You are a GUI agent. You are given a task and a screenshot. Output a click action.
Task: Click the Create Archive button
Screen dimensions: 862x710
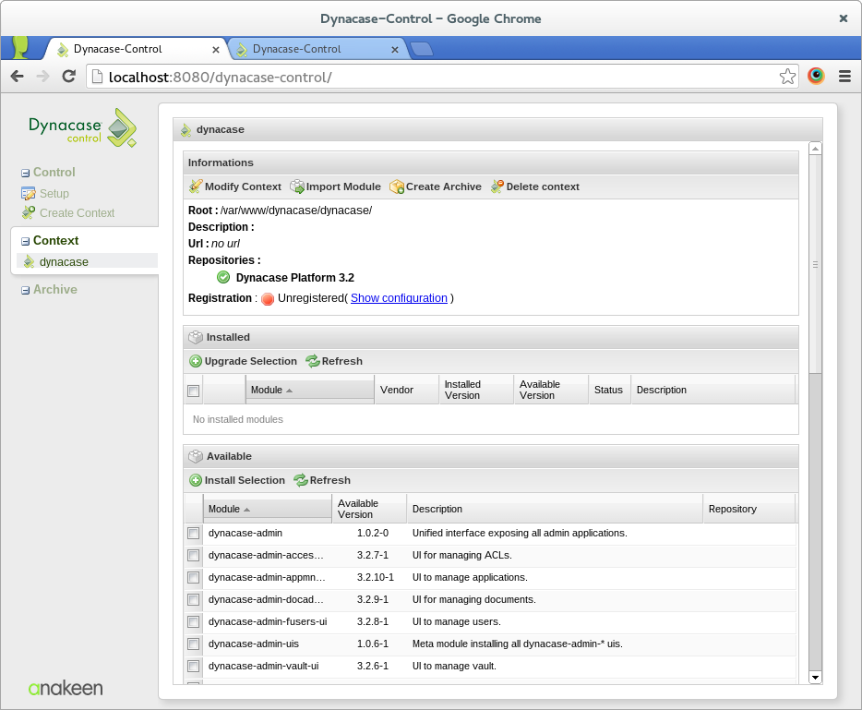(x=436, y=187)
